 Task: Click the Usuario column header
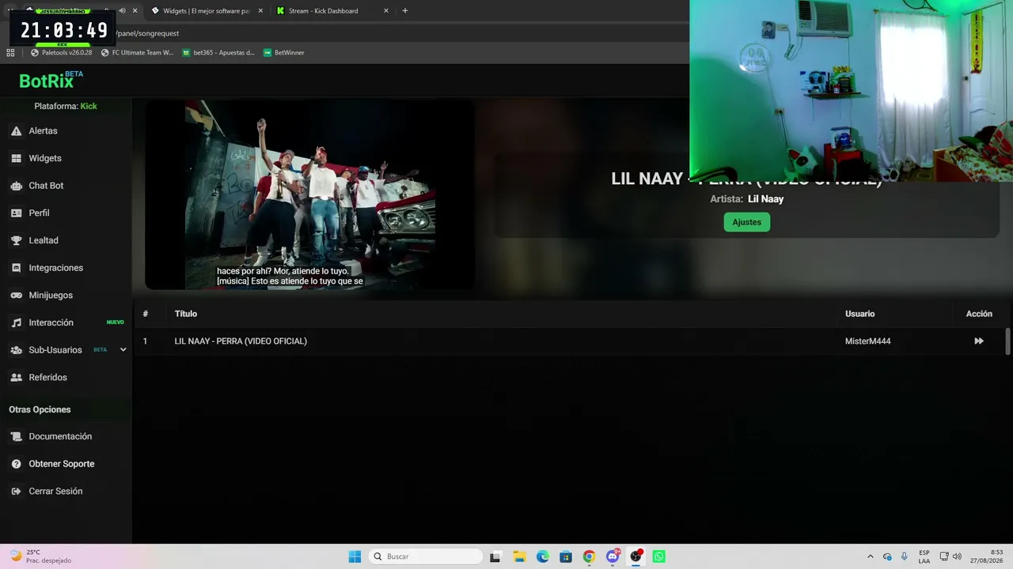(x=859, y=314)
